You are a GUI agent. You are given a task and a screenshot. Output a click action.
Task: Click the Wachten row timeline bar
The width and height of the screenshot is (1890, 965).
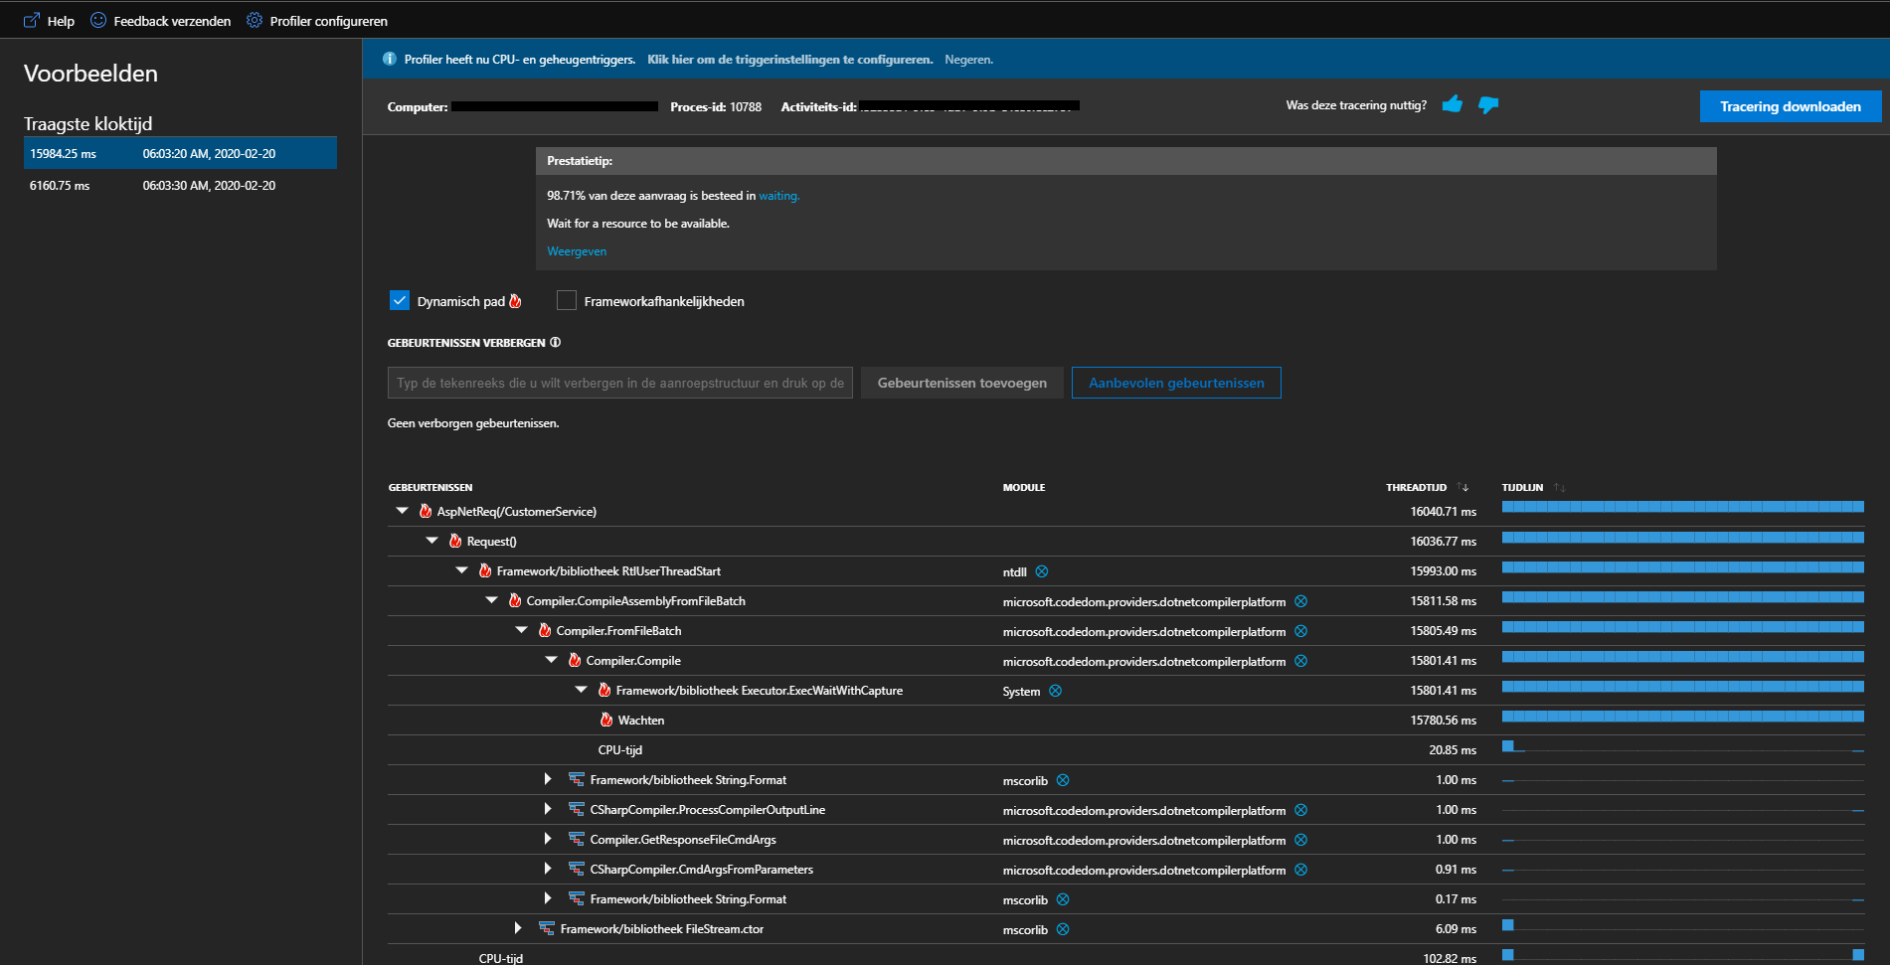tap(1682, 716)
